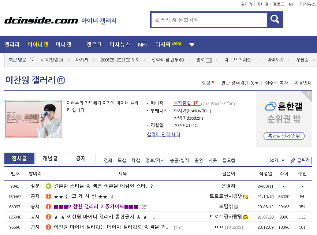Click 설정 link with N badge

(x=208, y=83)
